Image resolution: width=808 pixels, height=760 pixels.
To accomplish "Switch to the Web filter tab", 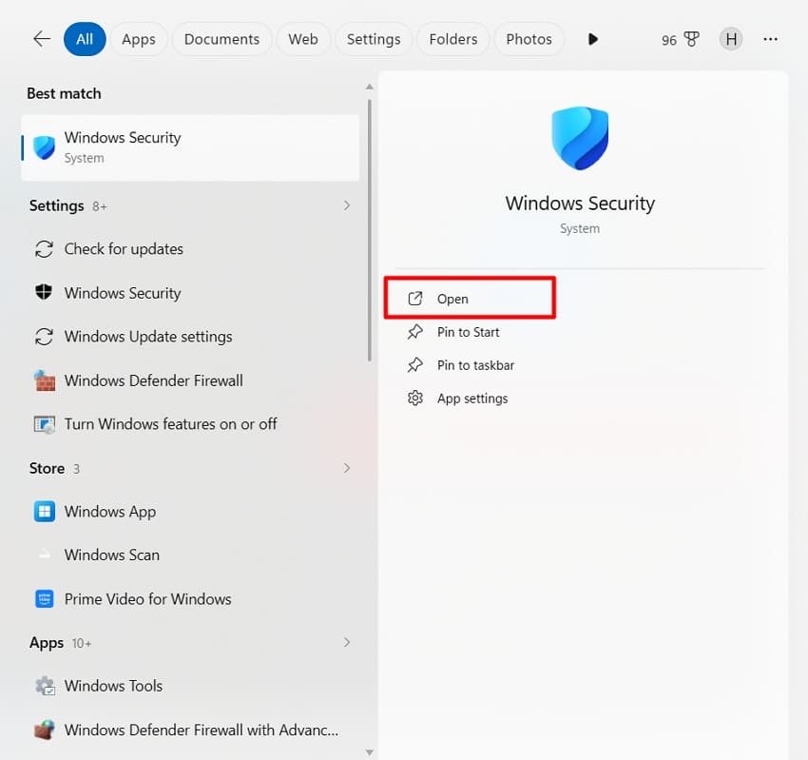I will pyautogui.click(x=303, y=39).
